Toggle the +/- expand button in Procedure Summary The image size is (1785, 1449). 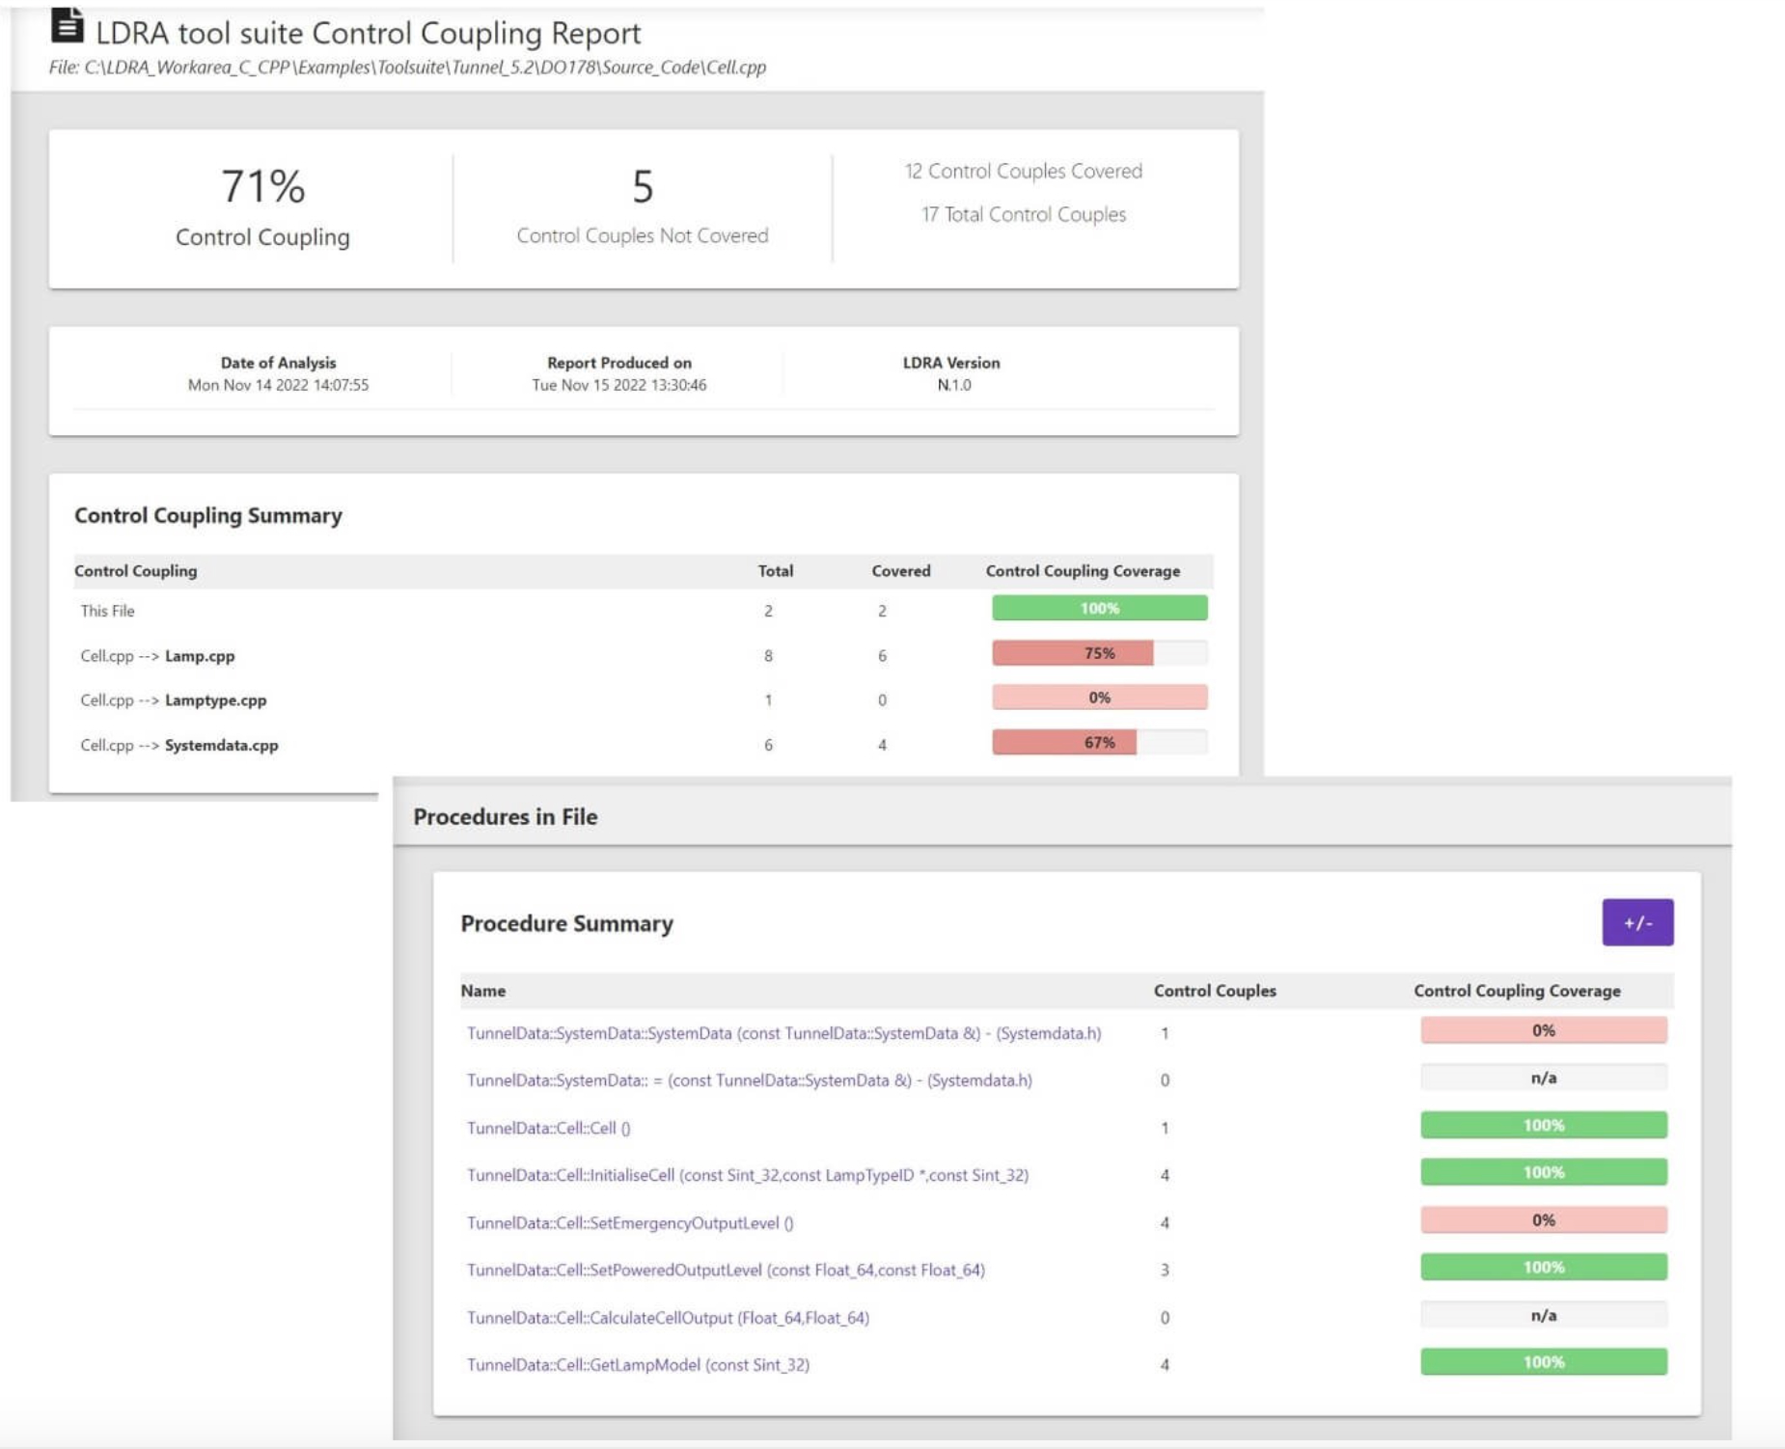tap(1637, 922)
